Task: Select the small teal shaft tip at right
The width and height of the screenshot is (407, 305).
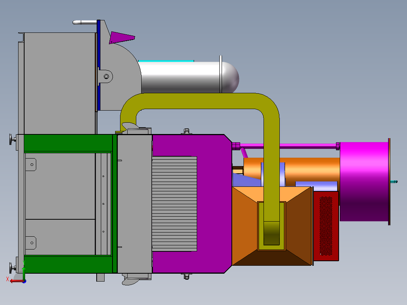Action: click(394, 182)
